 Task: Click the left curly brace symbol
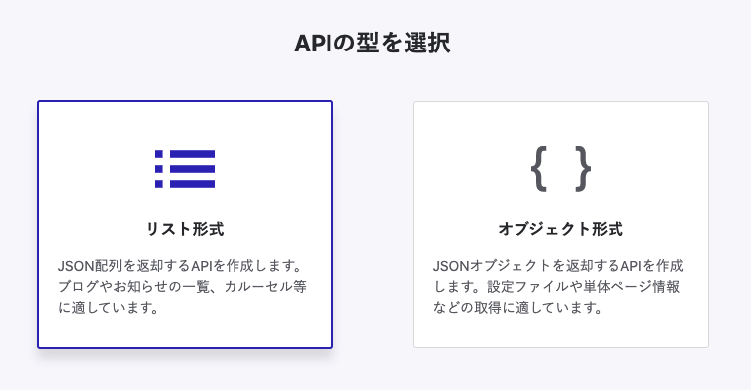coord(539,169)
